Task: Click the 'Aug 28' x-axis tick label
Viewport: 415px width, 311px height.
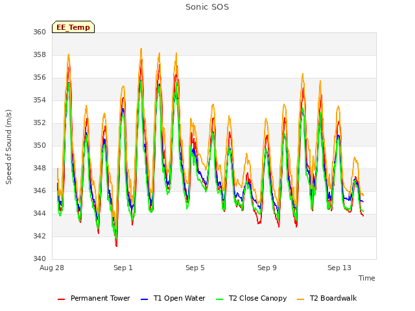Action: pos(52,268)
